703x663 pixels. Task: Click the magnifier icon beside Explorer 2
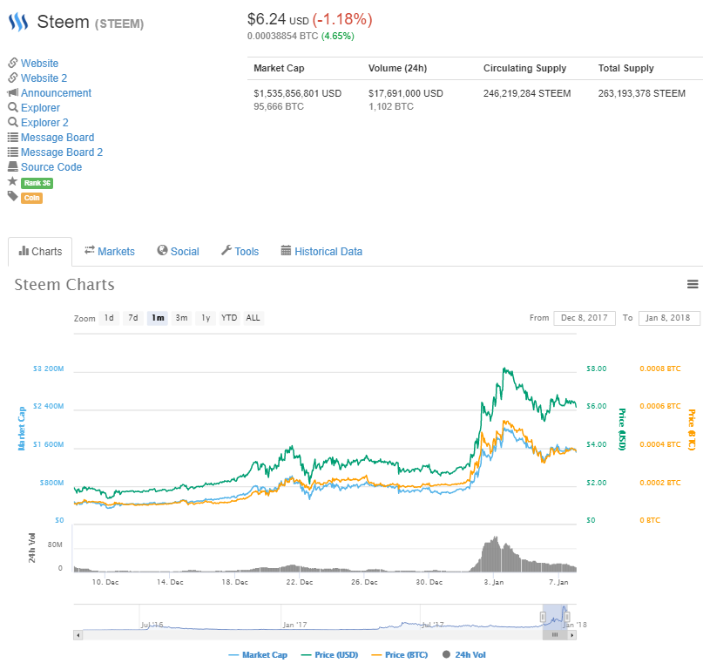coord(13,122)
